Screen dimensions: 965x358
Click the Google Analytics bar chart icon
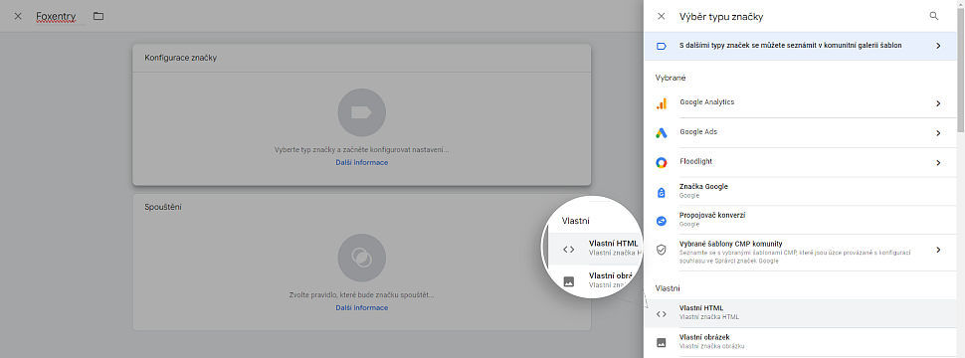pyautogui.click(x=662, y=104)
